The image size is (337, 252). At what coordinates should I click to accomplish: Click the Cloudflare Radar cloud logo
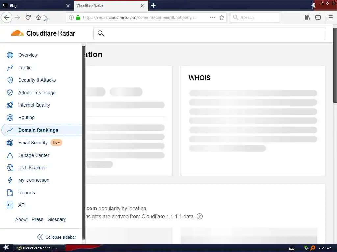17,33
